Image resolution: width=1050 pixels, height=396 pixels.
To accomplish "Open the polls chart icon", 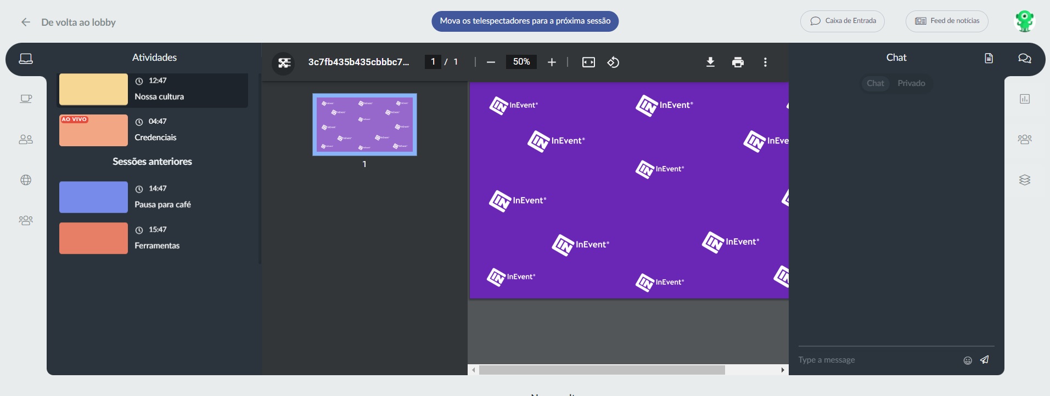I will 1024,99.
